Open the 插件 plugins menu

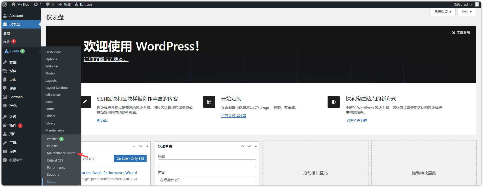(21, 125)
